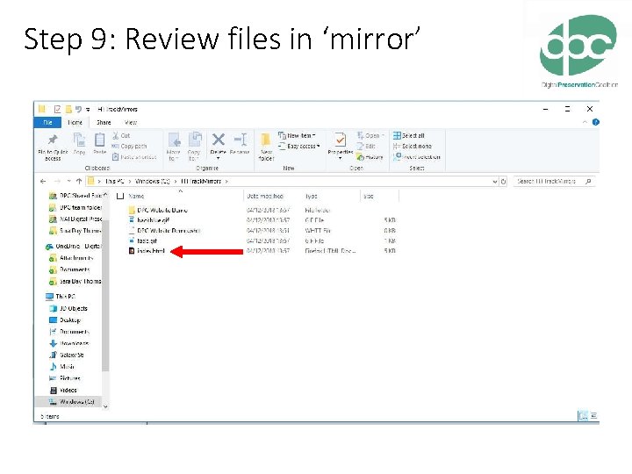Collapse the ribbon with the chevron
The height and width of the screenshot is (474, 632).
point(585,122)
